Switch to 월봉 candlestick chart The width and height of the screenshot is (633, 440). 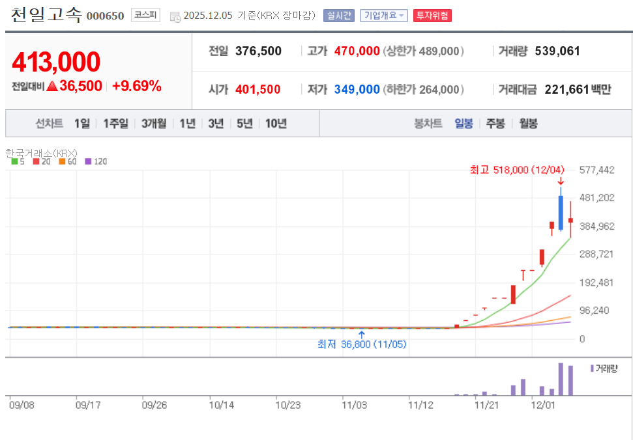point(529,123)
